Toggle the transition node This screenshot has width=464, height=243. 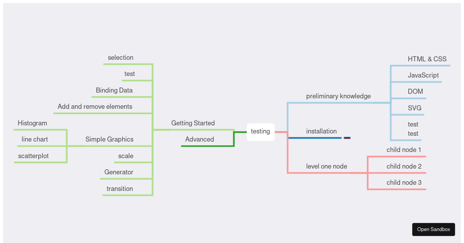pyautogui.click(x=119, y=189)
